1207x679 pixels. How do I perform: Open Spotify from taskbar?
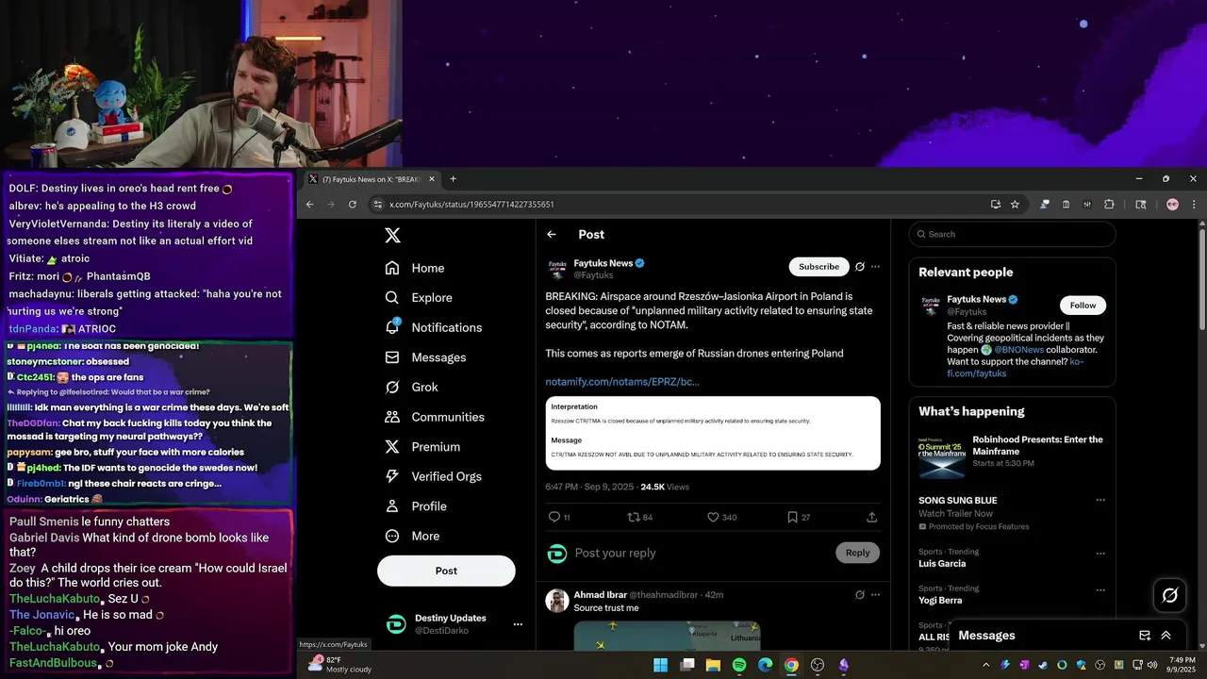tap(739, 666)
